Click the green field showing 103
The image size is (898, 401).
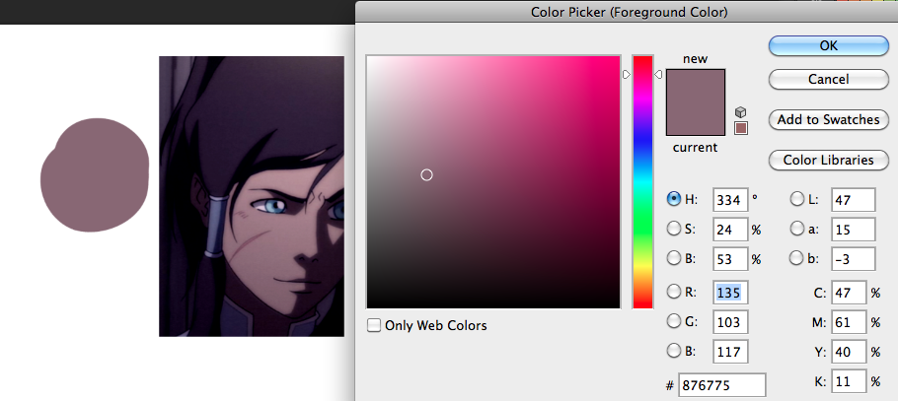point(731,322)
